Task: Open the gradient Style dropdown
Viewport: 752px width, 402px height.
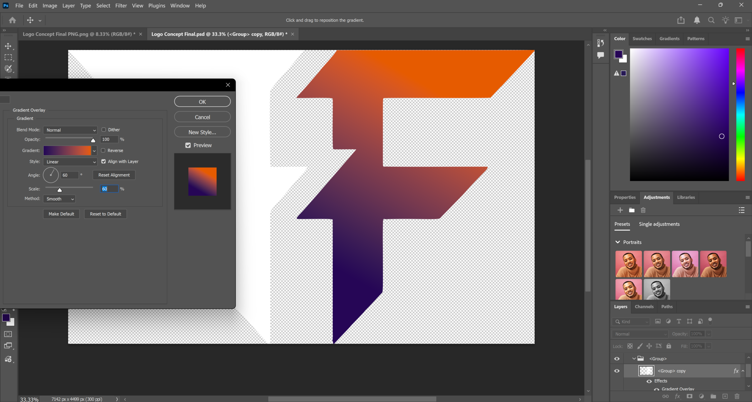Action: (x=70, y=162)
